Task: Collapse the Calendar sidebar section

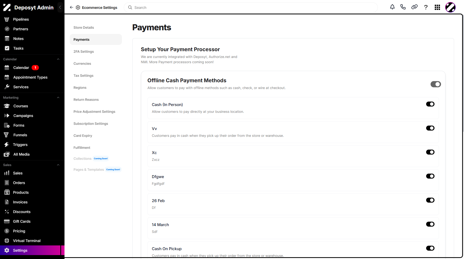Action: click(58, 59)
